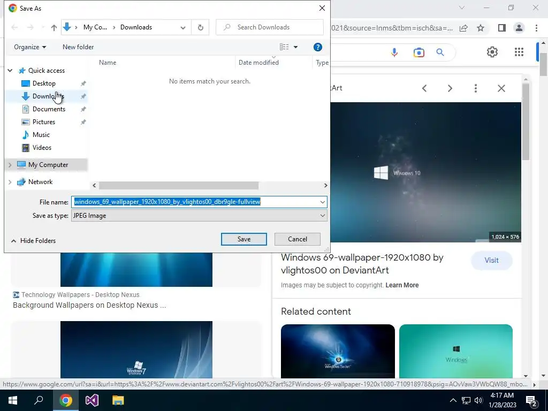Viewport: 548px width, 411px height.
Task: Click the Up one level arrow
Action: tap(54, 28)
